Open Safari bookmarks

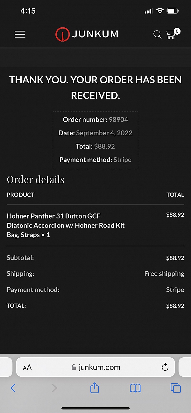[x=135, y=388]
